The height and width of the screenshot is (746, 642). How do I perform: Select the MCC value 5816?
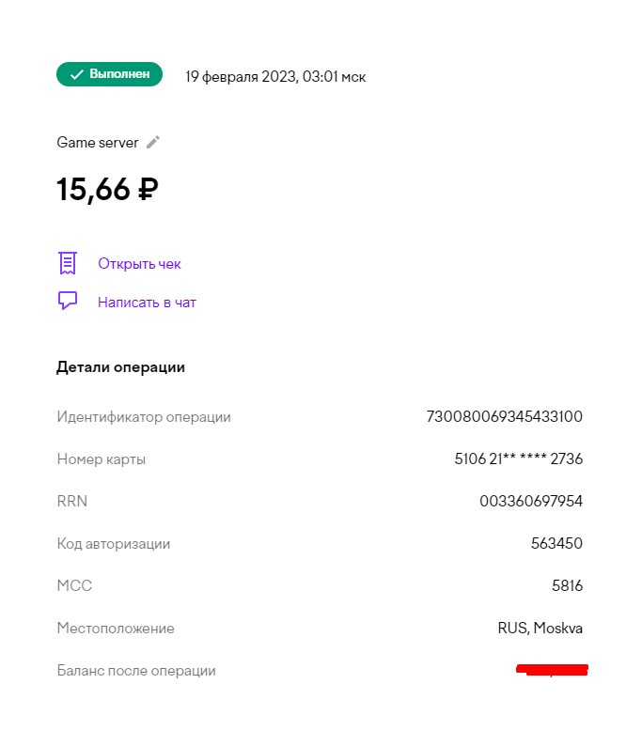(567, 586)
